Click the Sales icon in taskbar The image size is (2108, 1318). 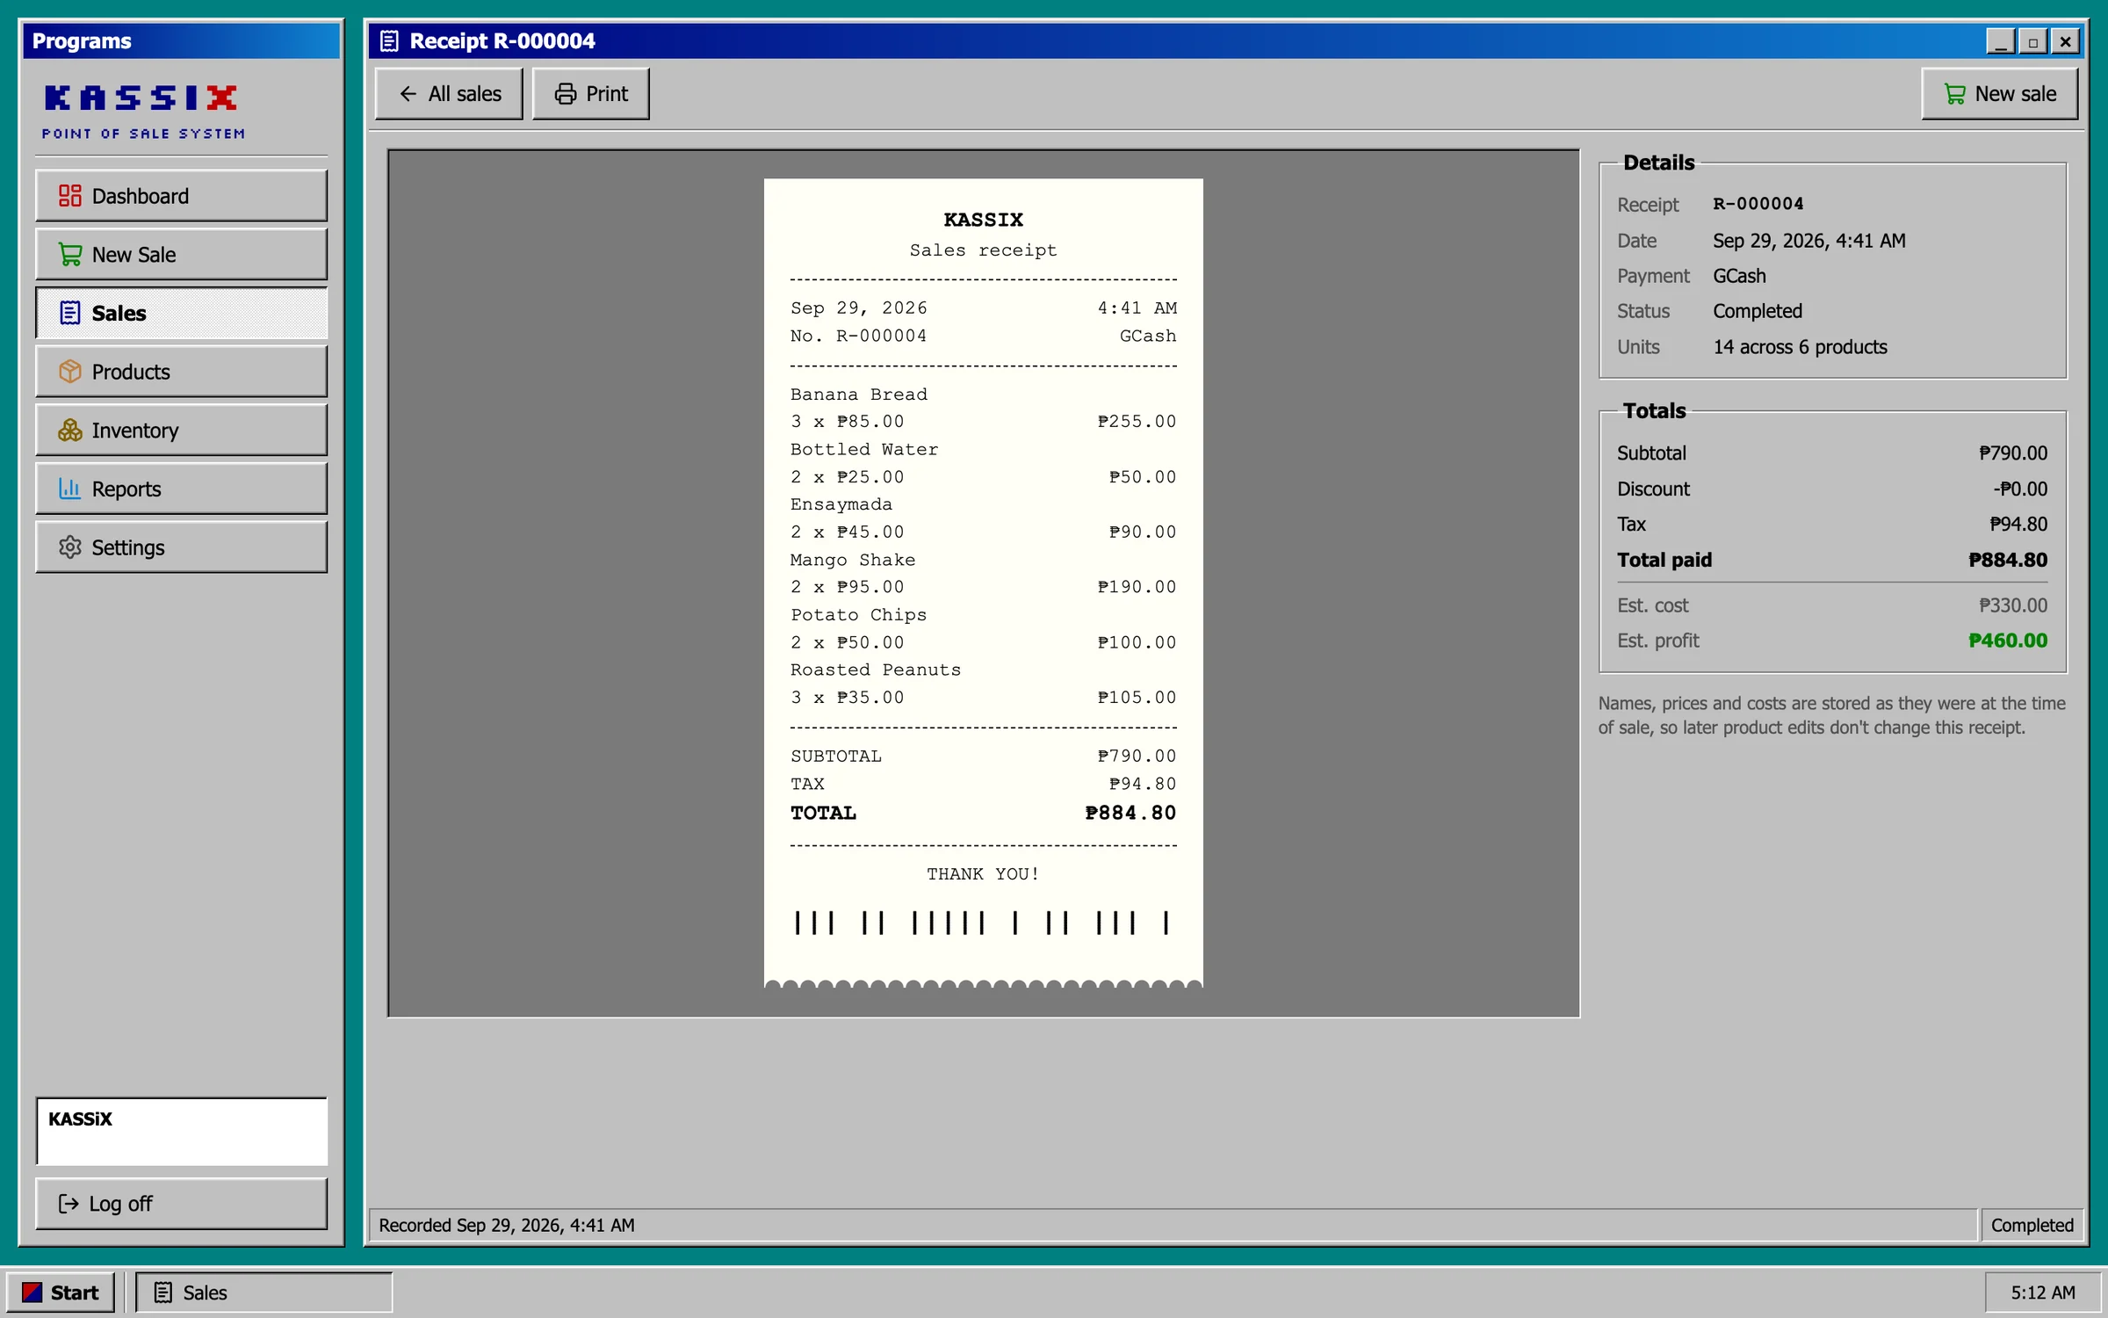coord(163,1292)
